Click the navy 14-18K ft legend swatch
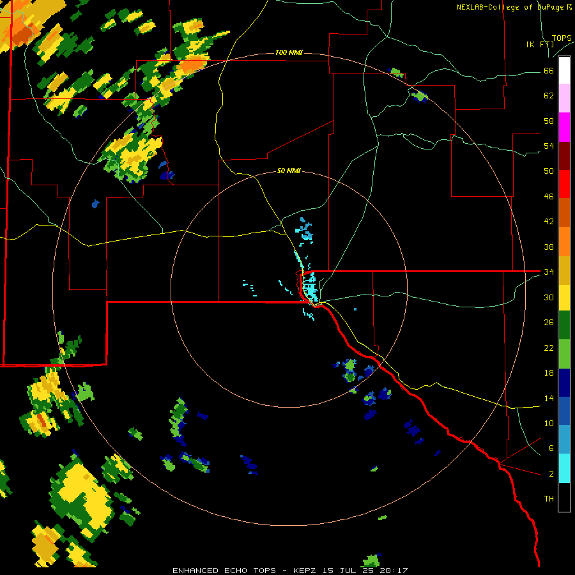The width and height of the screenshot is (575, 575). click(x=564, y=383)
